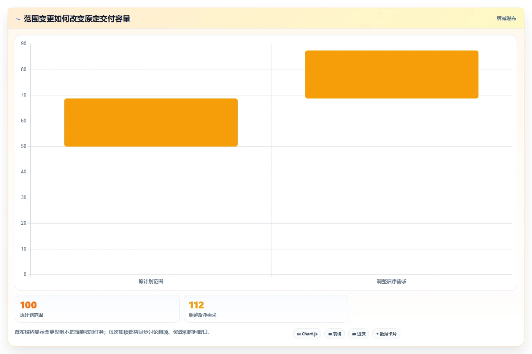
Task: Open the 100 原计划范围 data card
Action: coord(97,309)
